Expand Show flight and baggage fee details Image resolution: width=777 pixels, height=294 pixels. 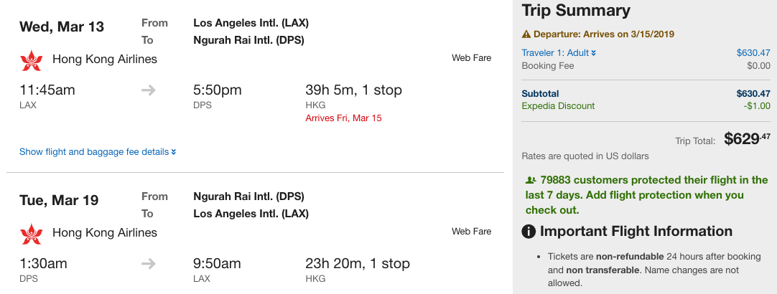(94, 152)
